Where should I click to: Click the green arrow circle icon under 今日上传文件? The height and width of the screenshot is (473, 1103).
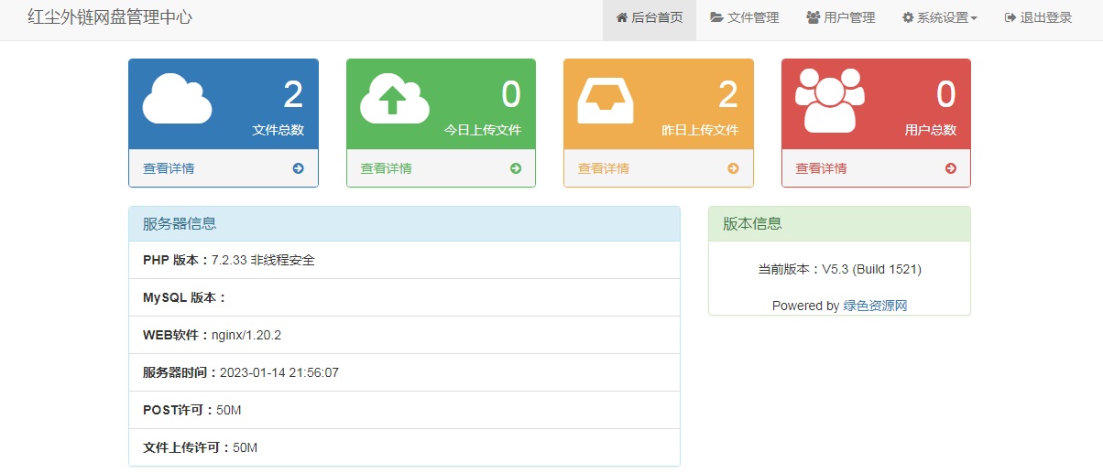pos(516,168)
